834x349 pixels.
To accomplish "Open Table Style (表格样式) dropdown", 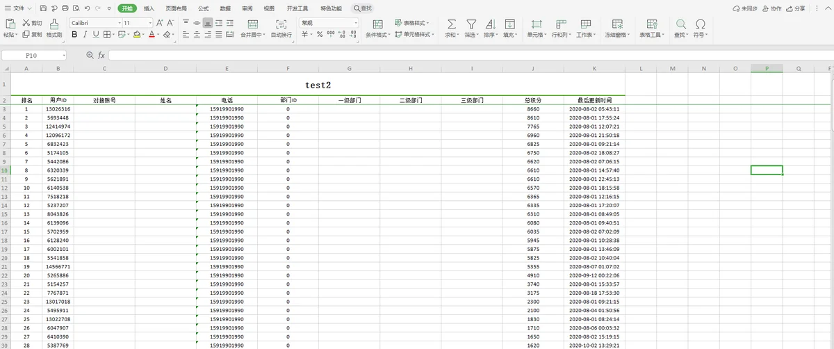I will [x=413, y=23].
